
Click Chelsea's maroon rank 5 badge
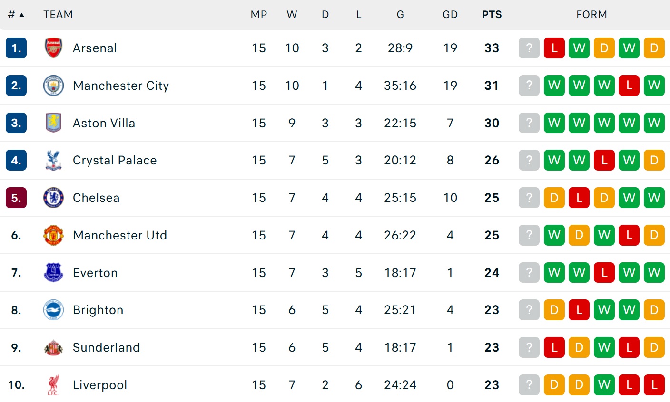(16, 198)
